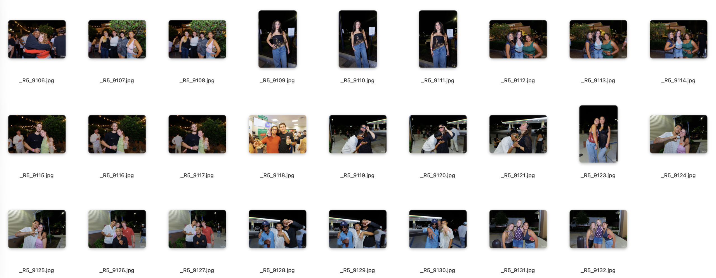Click the file name _R5_9110.jpg
This screenshot has width=716, height=278.
[357, 81]
